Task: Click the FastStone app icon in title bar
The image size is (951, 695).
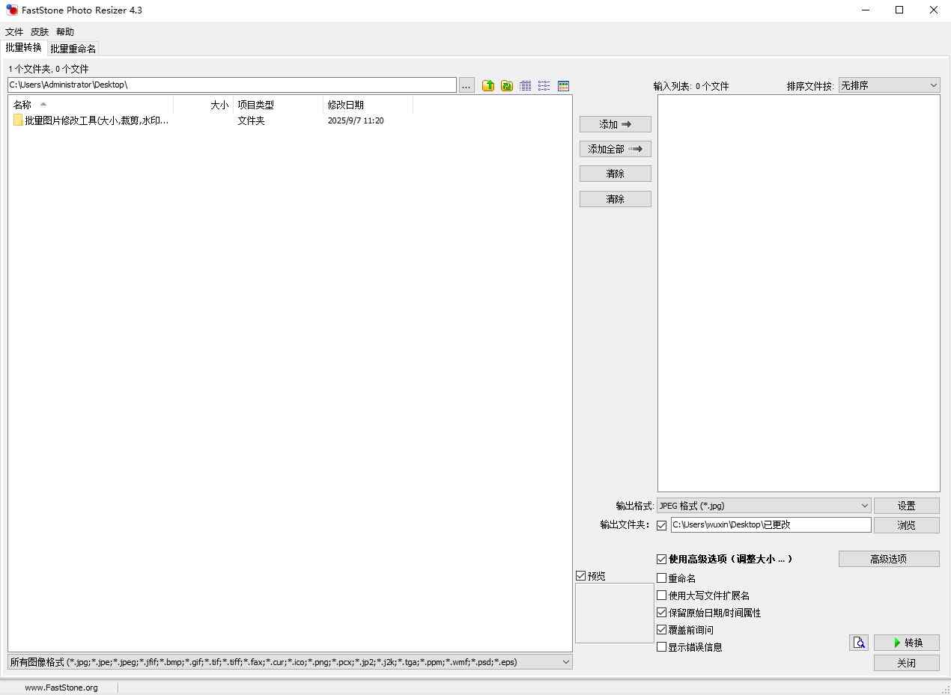Action: (12, 10)
